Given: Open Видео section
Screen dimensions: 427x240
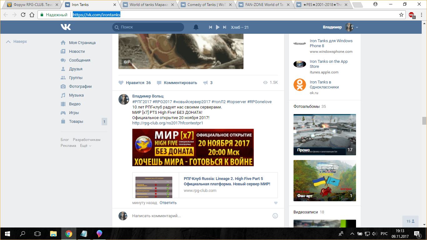Looking at the screenshot, I should 75,104.
